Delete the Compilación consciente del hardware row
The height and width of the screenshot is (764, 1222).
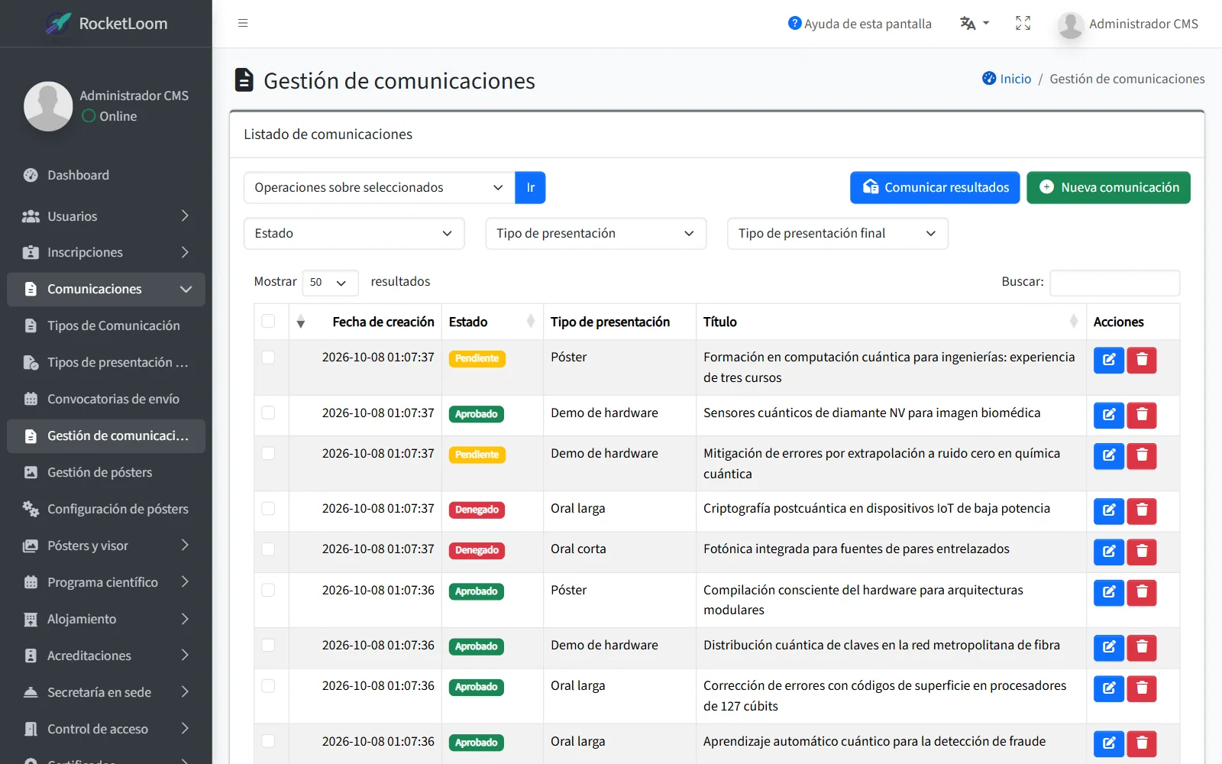[x=1142, y=592]
